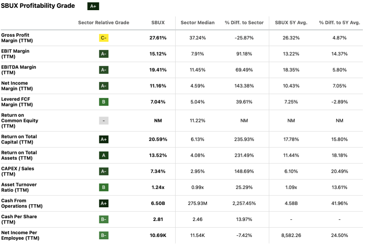Click the A grade badge for Return on Total Assets
Screen dimensions: 366x244
(104, 156)
